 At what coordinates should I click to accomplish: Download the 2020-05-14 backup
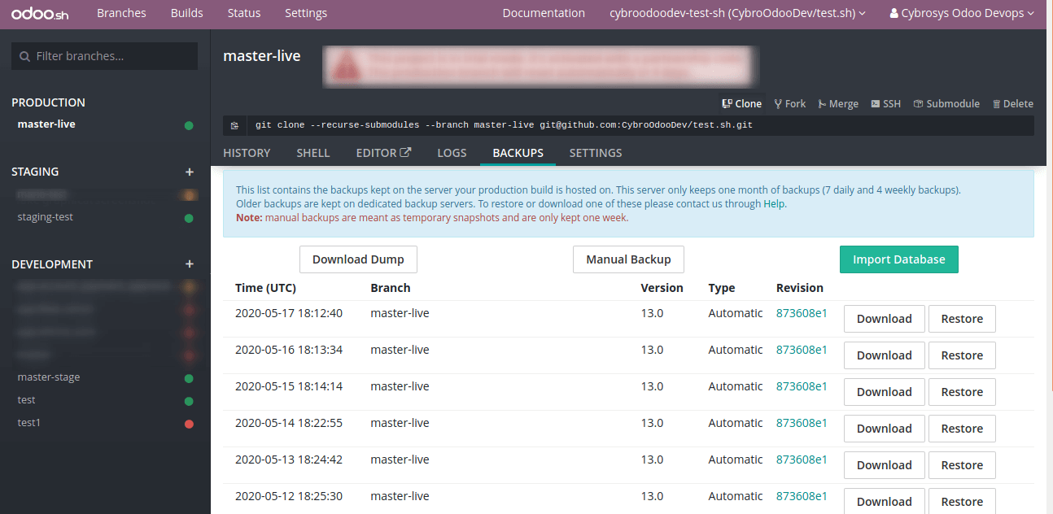click(884, 429)
